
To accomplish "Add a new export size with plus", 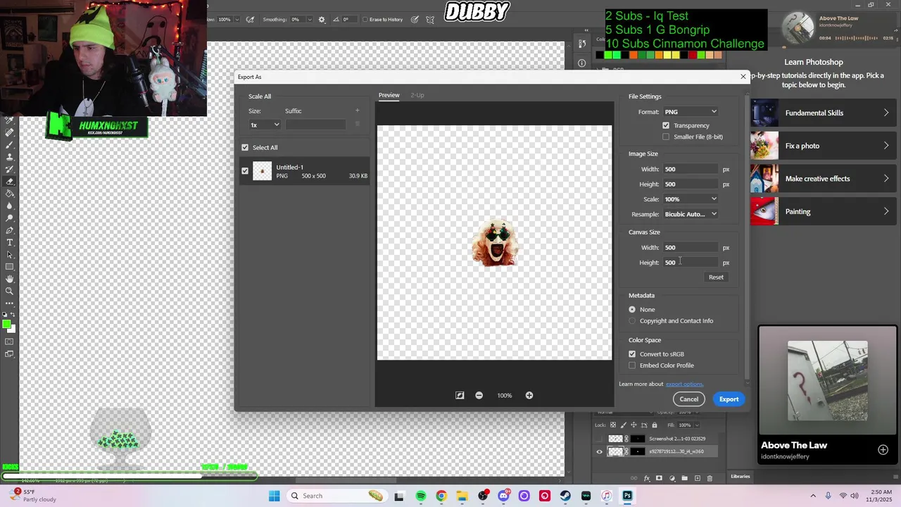I will coord(357,111).
